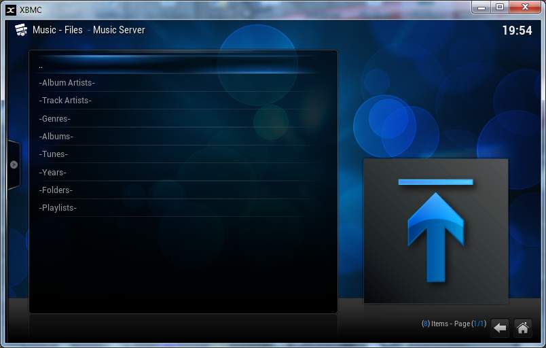Browse the -Albums- category

click(x=56, y=137)
